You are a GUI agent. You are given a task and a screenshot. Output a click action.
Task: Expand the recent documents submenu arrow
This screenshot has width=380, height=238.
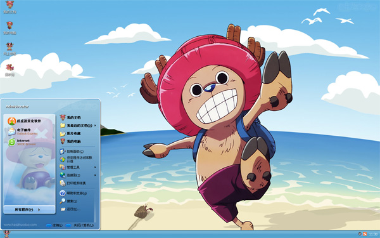click(95, 126)
